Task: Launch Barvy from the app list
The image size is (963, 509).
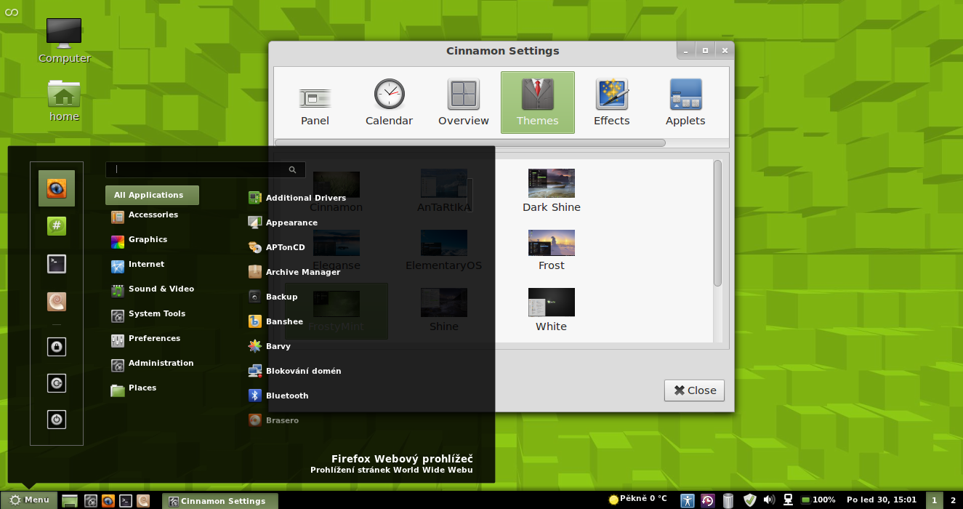Action: [x=270, y=346]
